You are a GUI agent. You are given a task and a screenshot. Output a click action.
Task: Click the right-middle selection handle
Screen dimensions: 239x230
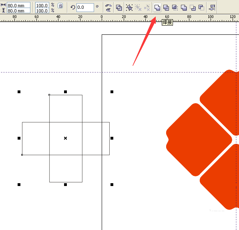(x=112, y=138)
